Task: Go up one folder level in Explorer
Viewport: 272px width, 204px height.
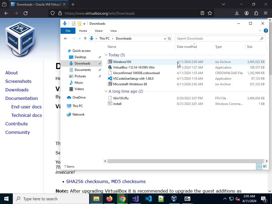Action: click(x=85, y=39)
